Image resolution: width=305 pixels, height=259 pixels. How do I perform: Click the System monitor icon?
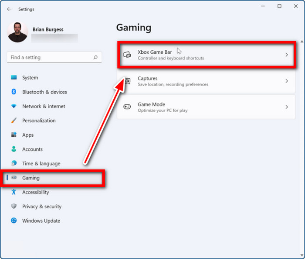tap(14, 77)
